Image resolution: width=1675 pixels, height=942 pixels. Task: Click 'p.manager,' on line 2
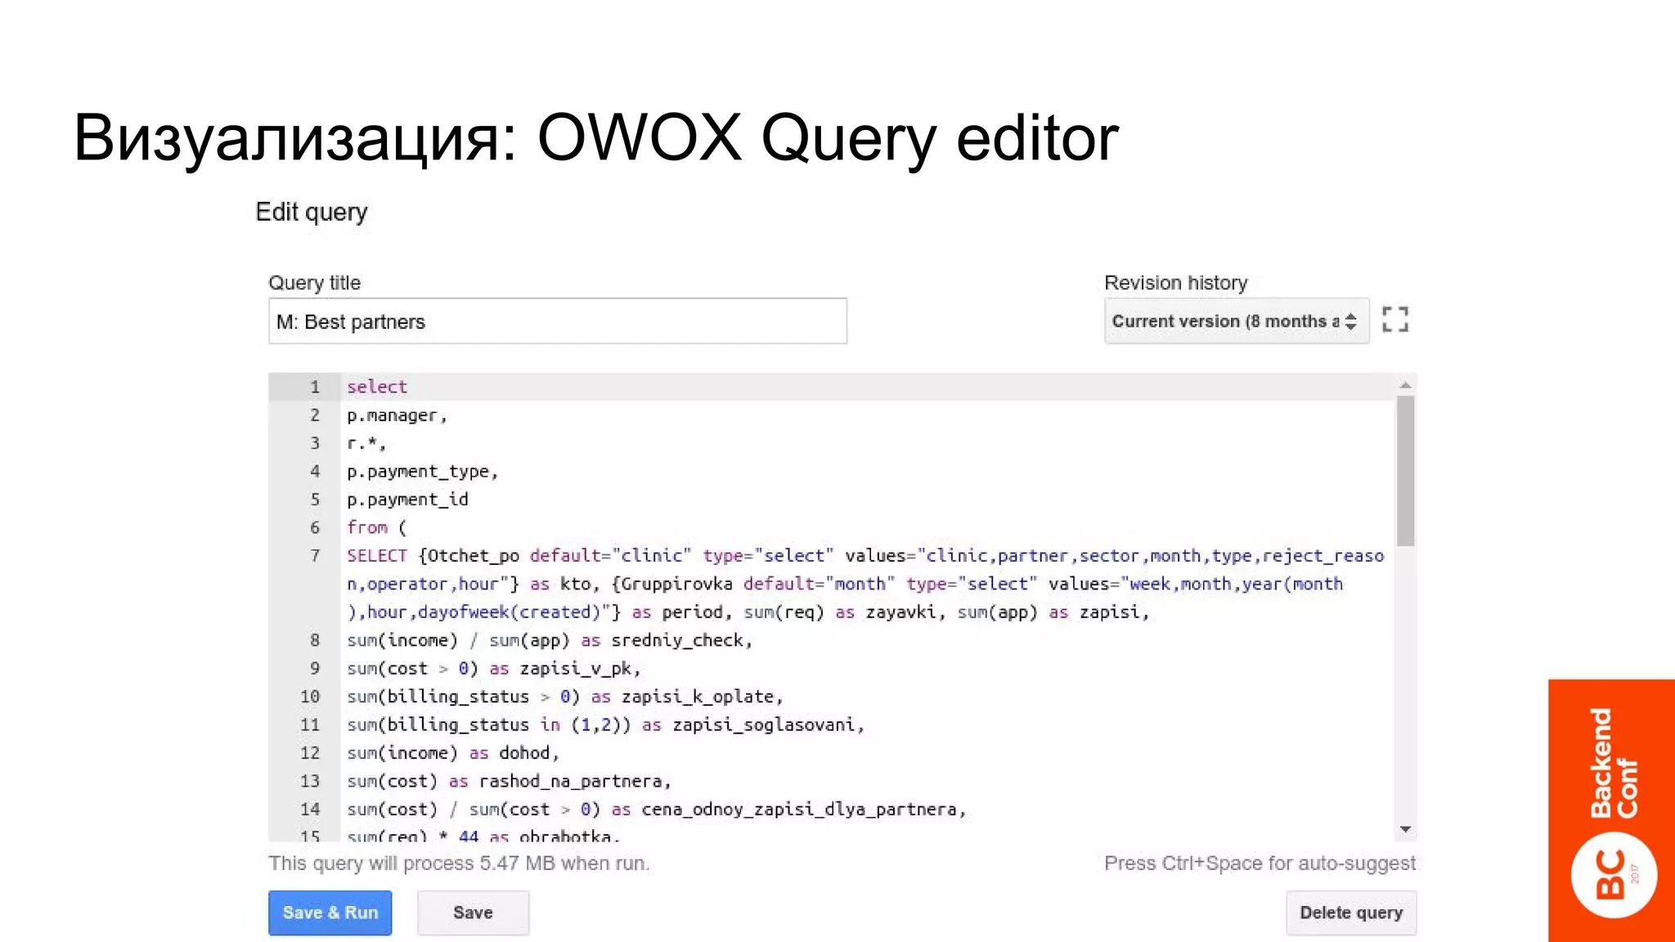click(x=397, y=415)
